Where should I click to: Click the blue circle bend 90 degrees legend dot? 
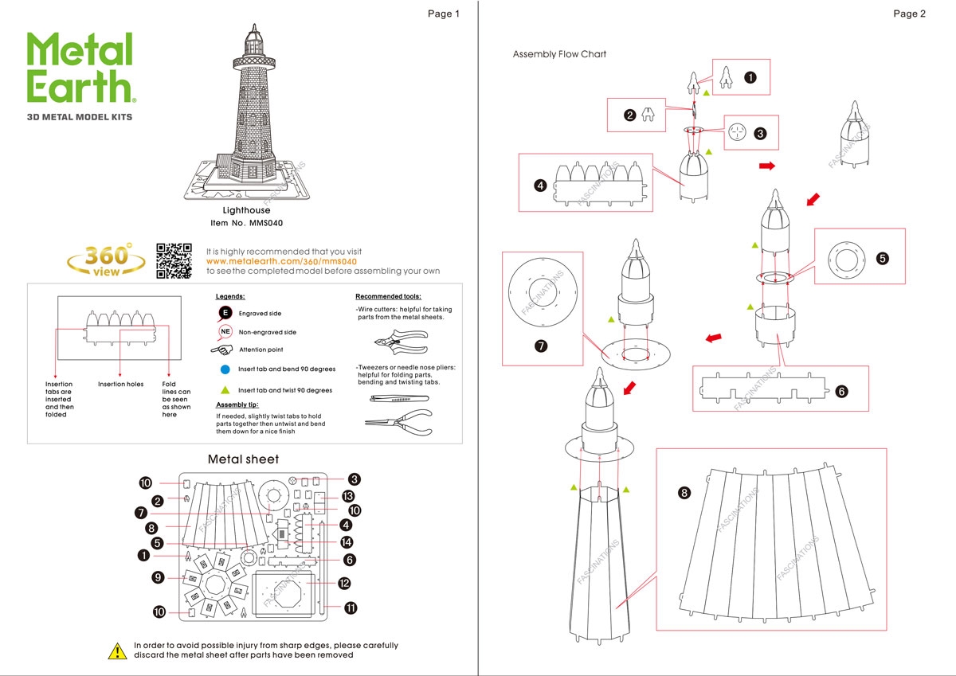(225, 369)
